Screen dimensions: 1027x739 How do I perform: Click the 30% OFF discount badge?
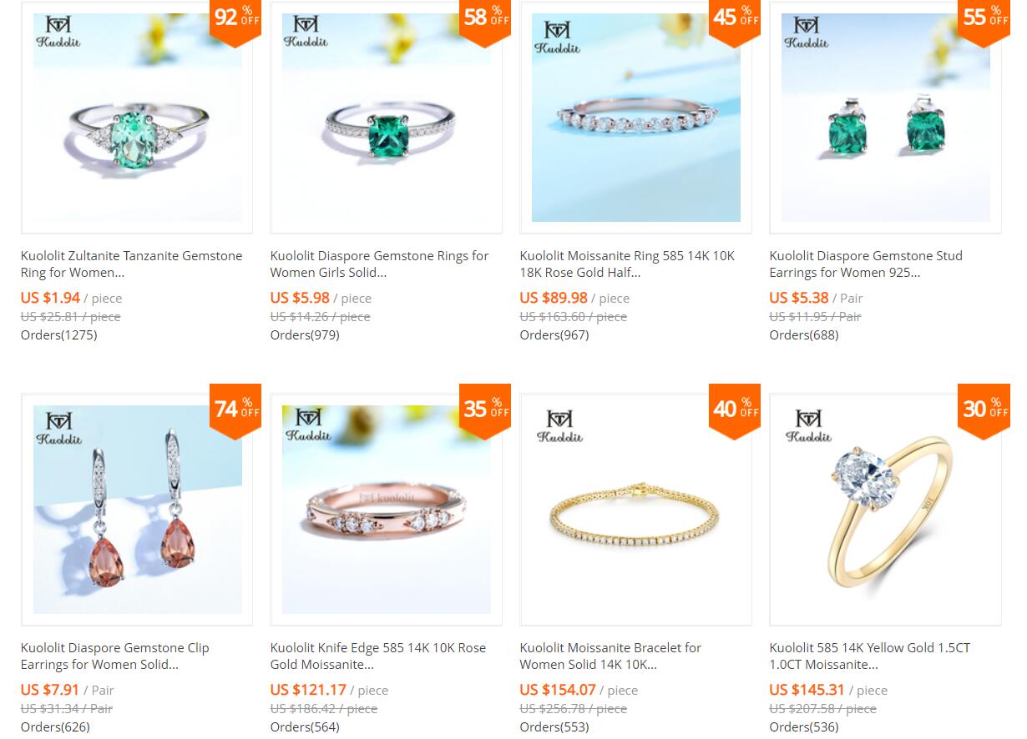click(984, 411)
